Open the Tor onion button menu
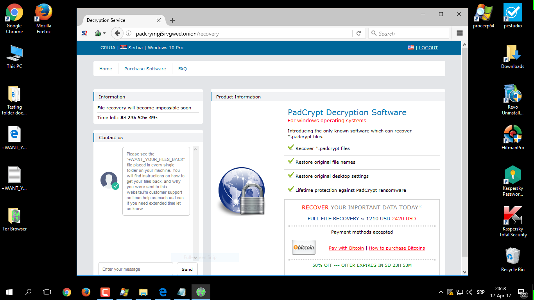The height and width of the screenshot is (300, 534). click(x=100, y=34)
